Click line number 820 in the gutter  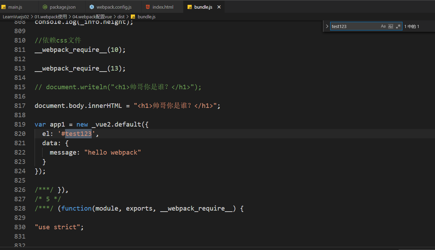pyautogui.click(x=20, y=134)
